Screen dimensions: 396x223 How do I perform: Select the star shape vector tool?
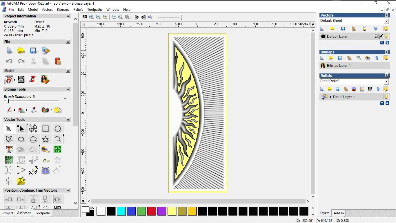(x=46, y=139)
